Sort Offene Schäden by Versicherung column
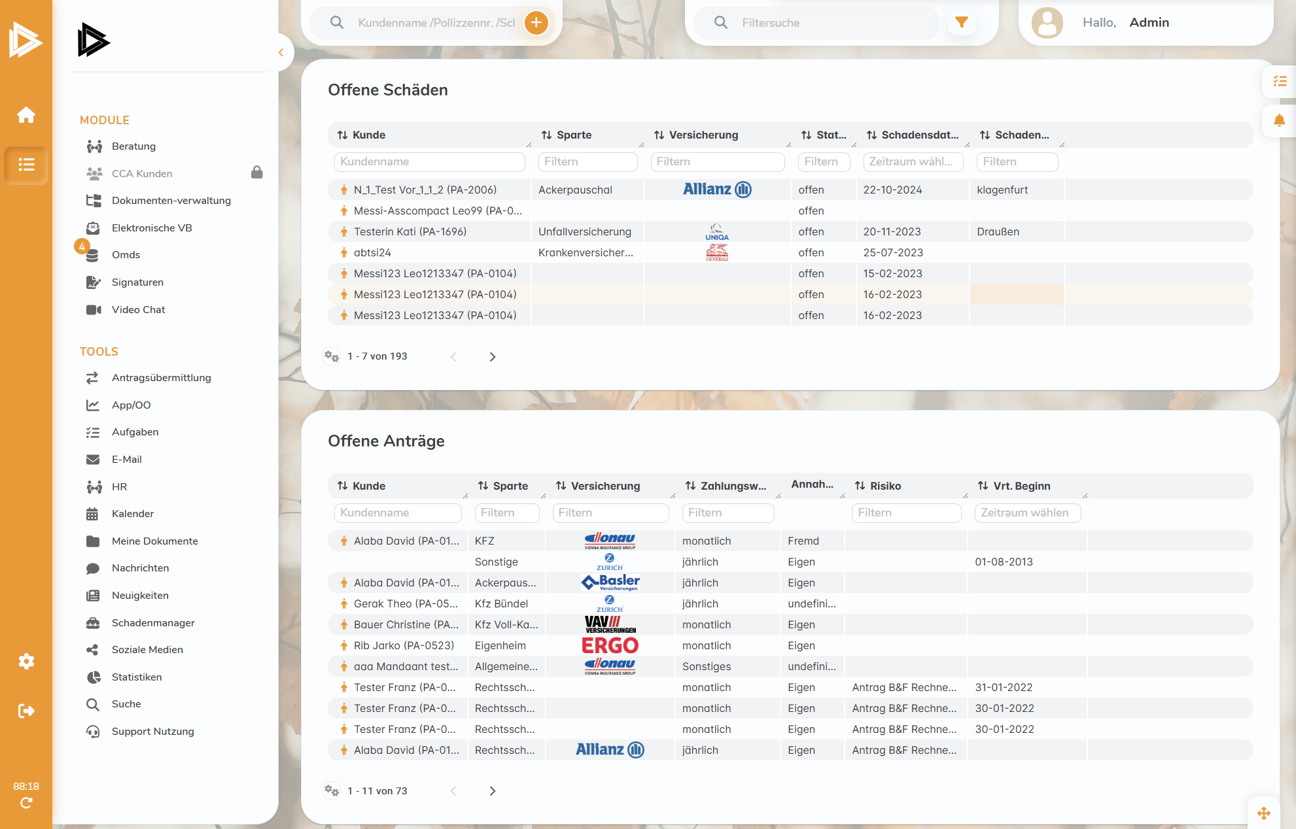Screen dimensions: 1296x829 (696, 135)
